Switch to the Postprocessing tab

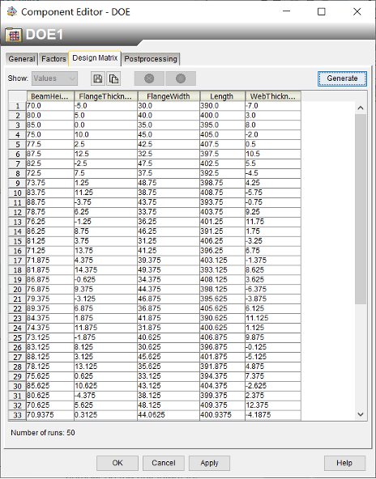[x=151, y=58]
